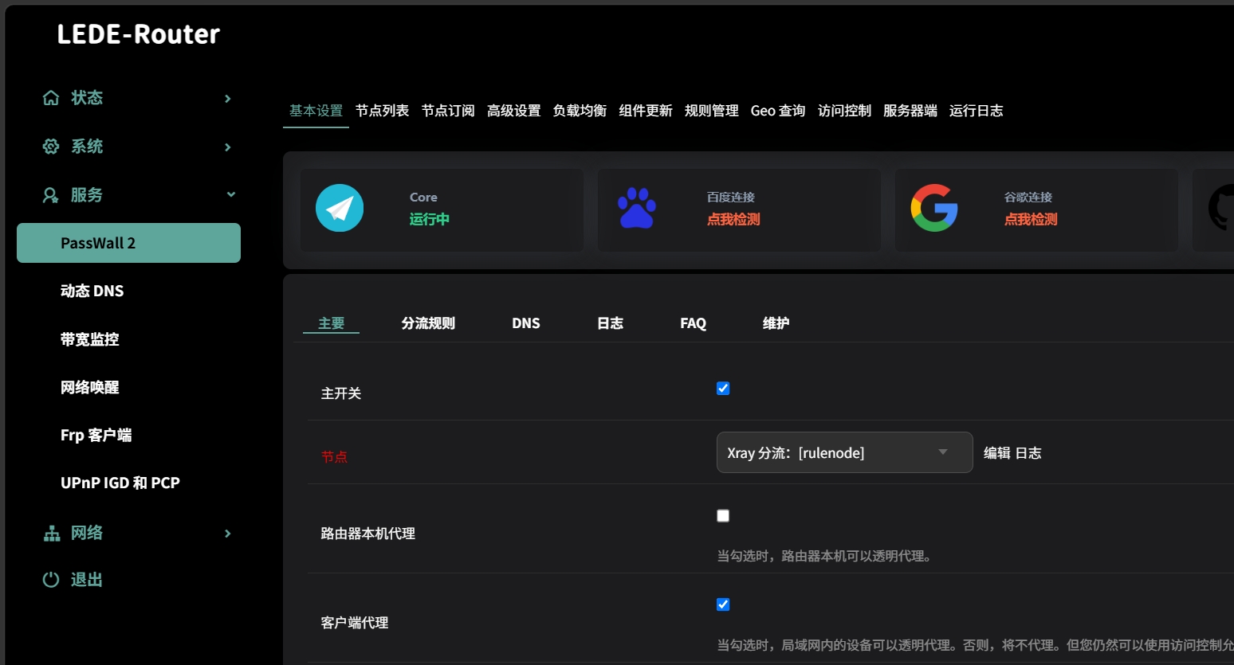This screenshot has height=665, width=1234.
Task: Expand the 状态 menu chevron
Action: click(228, 99)
